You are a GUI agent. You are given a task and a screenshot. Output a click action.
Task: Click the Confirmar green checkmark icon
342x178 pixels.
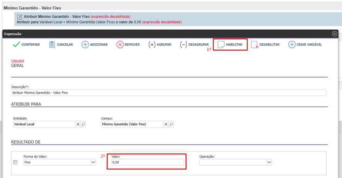pyautogui.click(x=16, y=45)
